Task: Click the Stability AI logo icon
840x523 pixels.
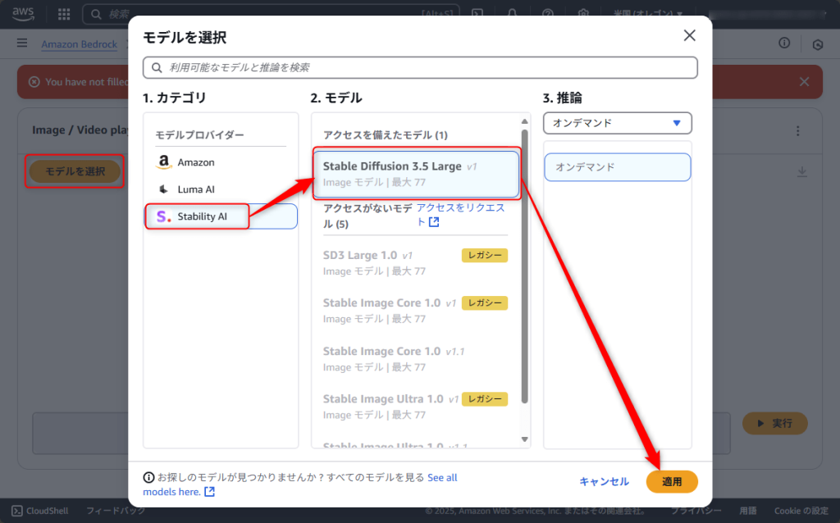Action: [163, 216]
